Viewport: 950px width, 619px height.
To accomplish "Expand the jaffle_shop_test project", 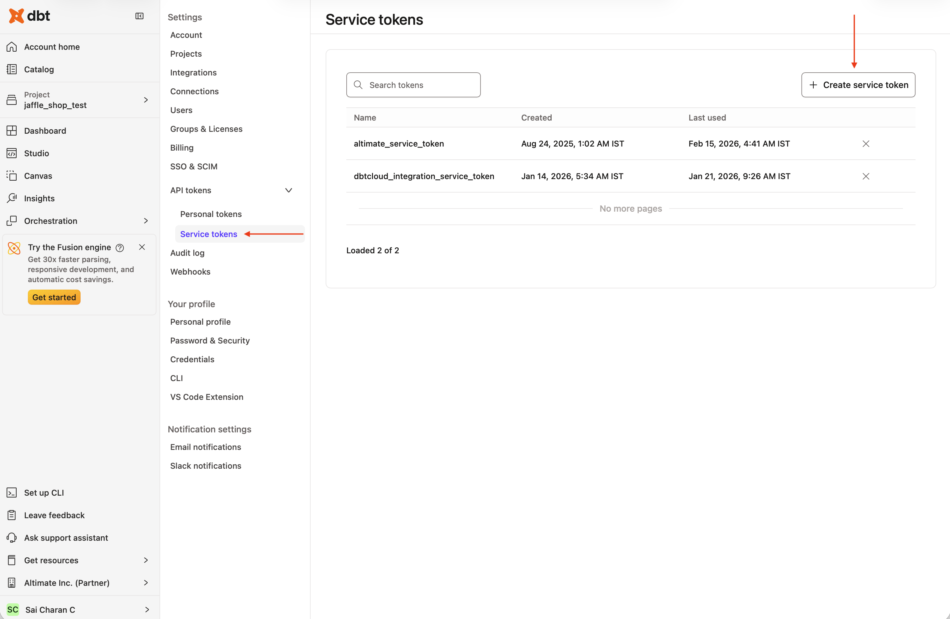I will pyautogui.click(x=146, y=100).
